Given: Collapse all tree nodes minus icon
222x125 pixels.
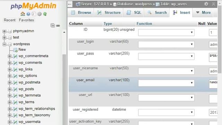Looking at the screenshot, I should (53, 26).
